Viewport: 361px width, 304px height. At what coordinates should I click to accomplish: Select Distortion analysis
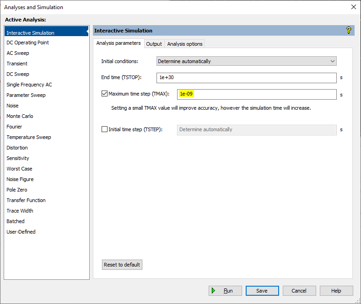pyautogui.click(x=47, y=148)
